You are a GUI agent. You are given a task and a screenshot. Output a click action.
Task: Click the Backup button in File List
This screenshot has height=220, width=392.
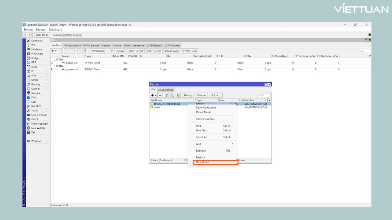(x=188, y=95)
